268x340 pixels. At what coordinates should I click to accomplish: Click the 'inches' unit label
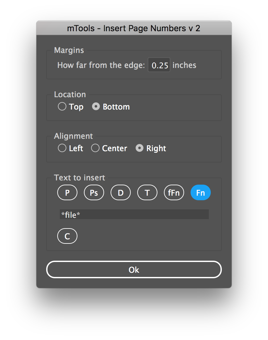(x=184, y=65)
